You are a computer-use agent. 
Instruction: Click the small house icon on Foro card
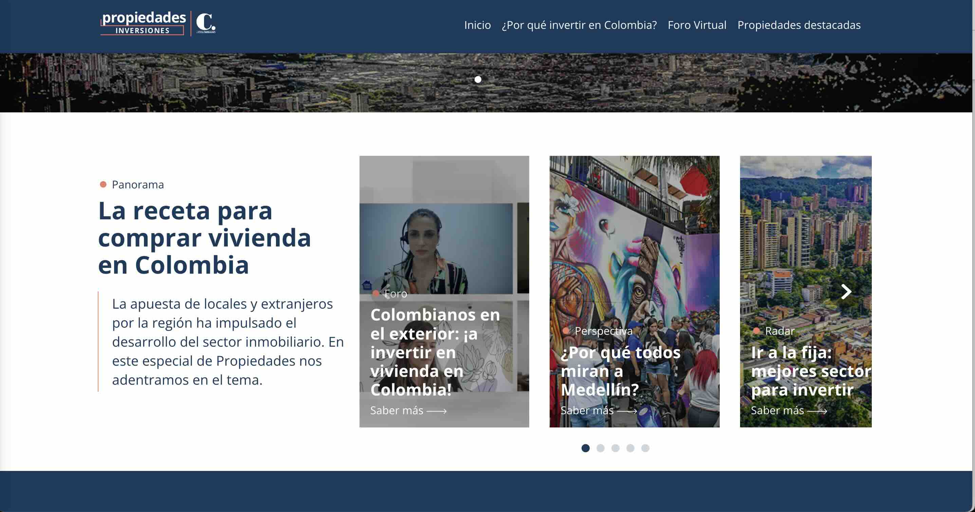366,285
